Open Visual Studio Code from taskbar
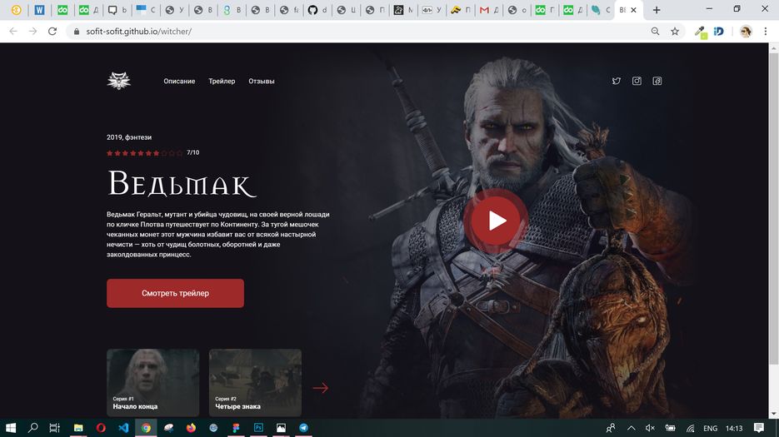 click(x=123, y=428)
